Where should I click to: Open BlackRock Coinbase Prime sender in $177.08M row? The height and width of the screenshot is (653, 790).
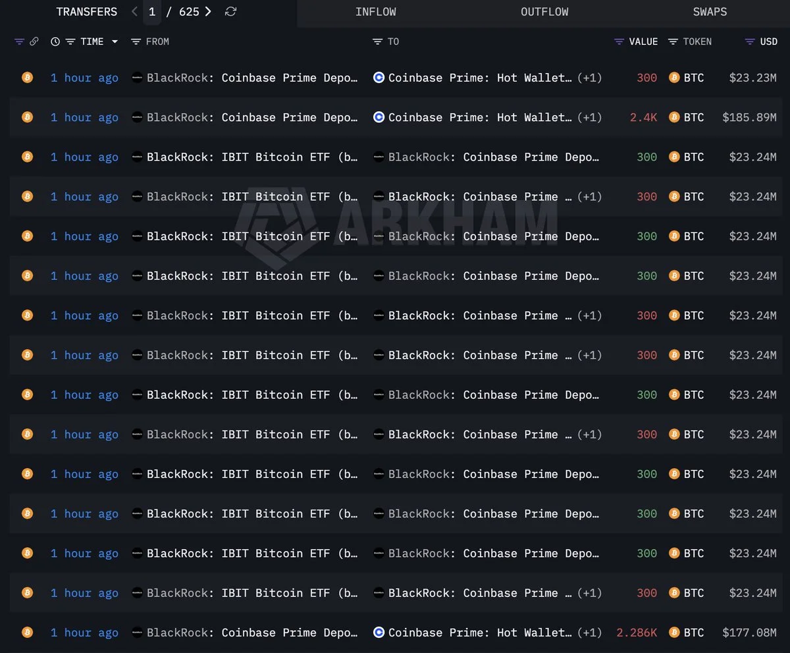click(x=252, y=633)
